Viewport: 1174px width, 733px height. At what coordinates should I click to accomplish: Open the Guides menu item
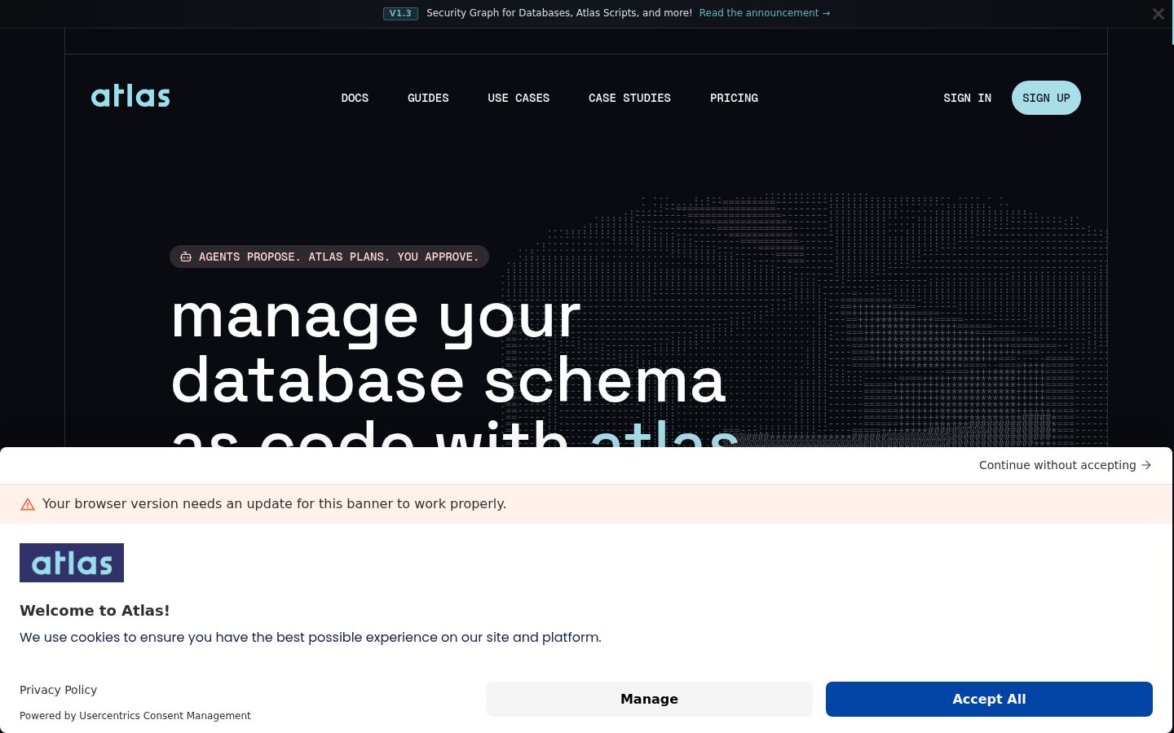click(428, 98)
